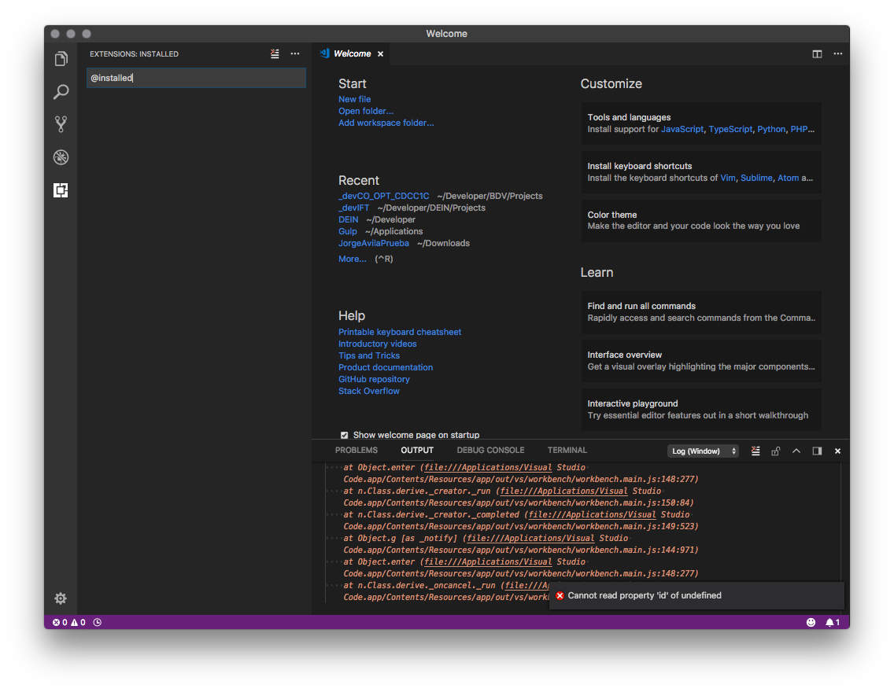894x692 pixels.
Task: Click More... recent items link
Action: click(x=353, y=259)
